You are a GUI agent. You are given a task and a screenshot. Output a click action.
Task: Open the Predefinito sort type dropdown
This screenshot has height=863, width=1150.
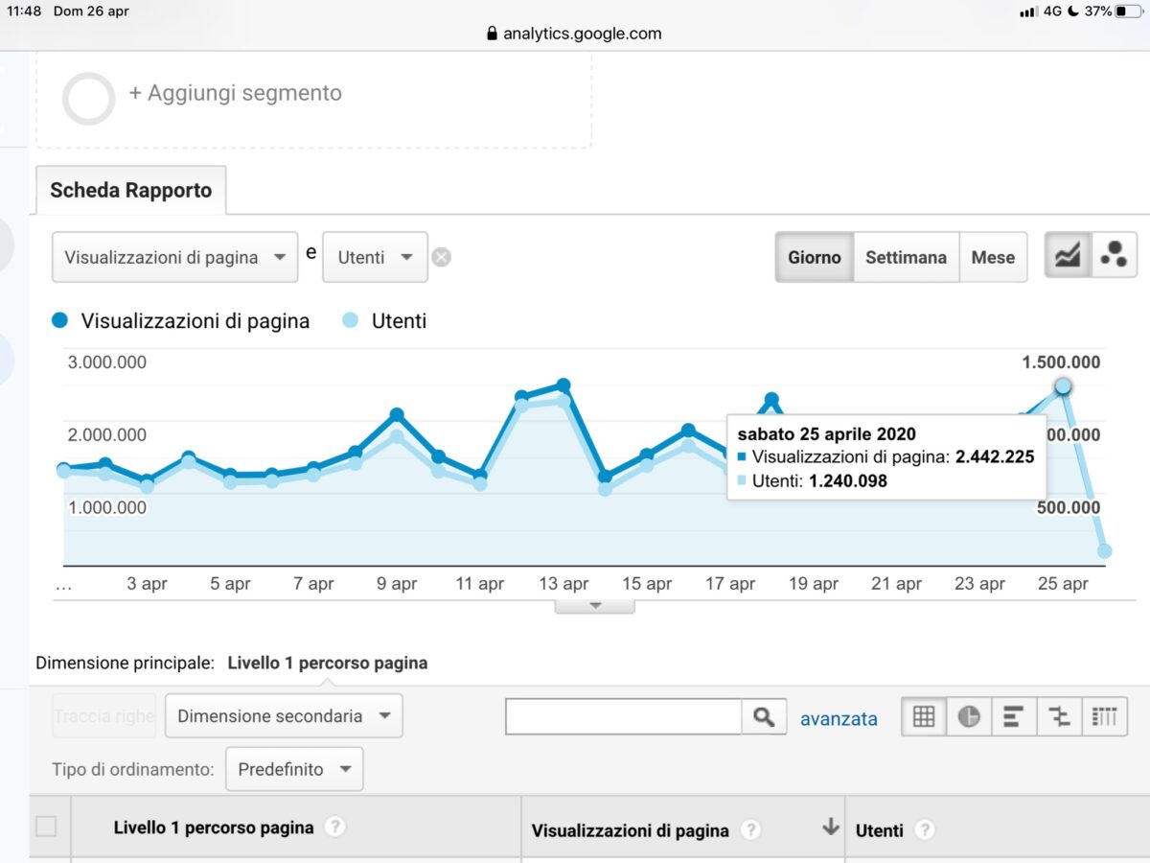click(x=294, y=769)
